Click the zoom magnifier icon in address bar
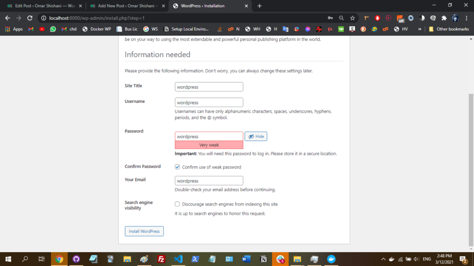The image size is (474, 266). pyautogui.click(x=342, y=18)
